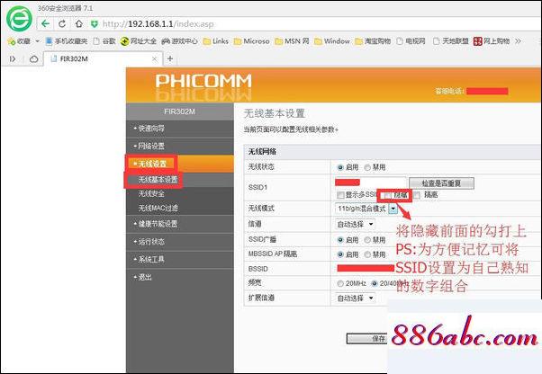Tick the 隐藏 checkbox
Screen dimensions: 542x374
[x=388, y=196]
